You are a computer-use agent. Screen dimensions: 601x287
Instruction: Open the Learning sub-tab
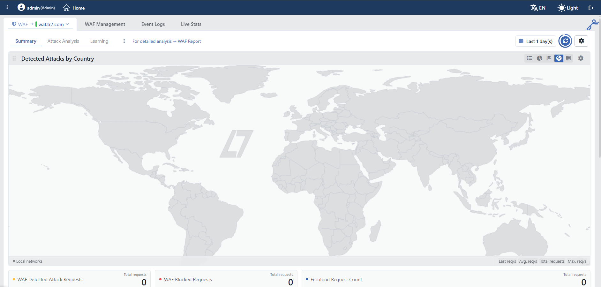coord(99,41)
